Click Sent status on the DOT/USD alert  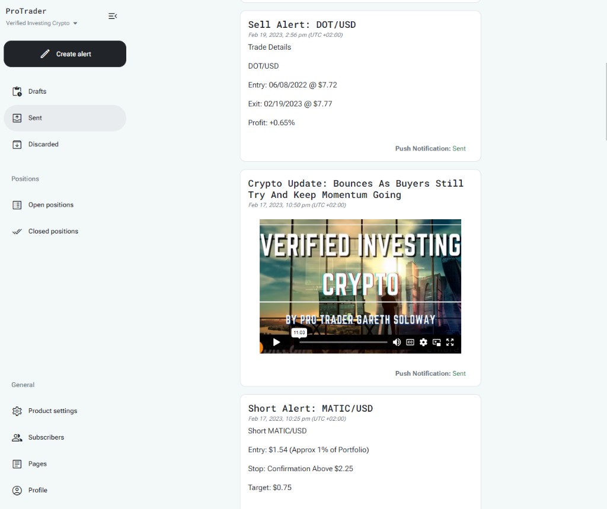[459, 149]
